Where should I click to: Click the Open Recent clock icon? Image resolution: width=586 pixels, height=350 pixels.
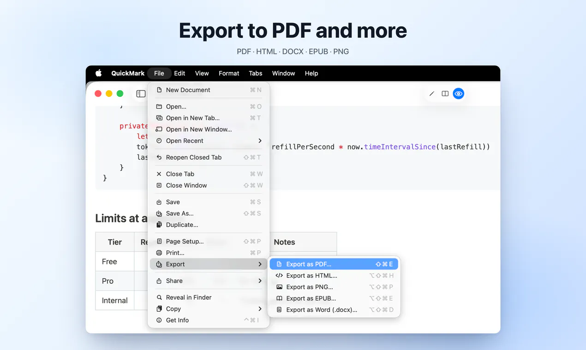159,141
